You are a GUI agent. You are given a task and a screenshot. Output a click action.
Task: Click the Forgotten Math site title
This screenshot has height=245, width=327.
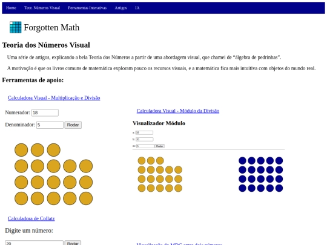(x=51, y=27)
